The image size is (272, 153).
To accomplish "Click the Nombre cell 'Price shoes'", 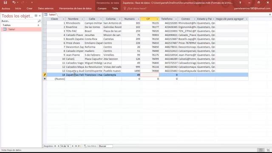I will coord(75,43).
